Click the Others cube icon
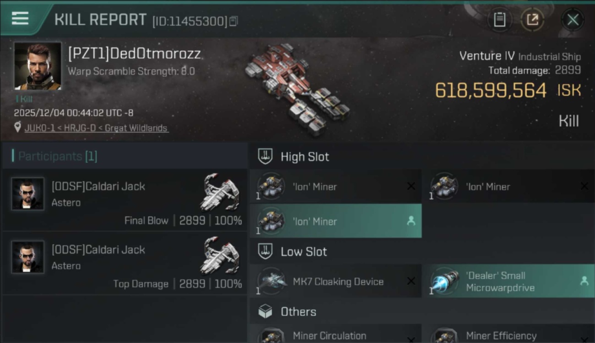595x343 pixels. tap(265, 312)
